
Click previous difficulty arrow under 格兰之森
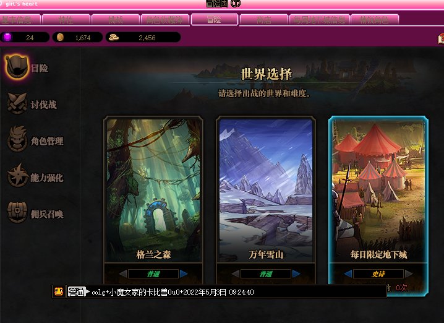point(123,273)
